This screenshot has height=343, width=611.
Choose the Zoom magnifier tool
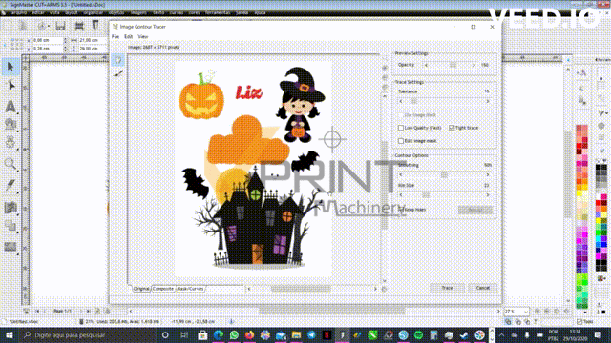pos(11,164)
